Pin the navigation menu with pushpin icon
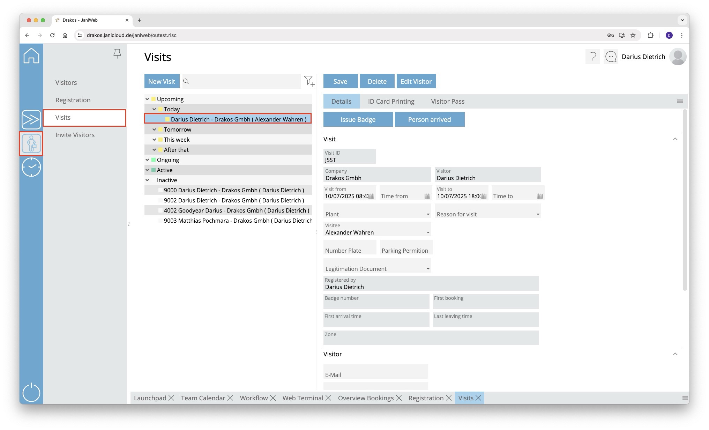 click(x=117, y=53)
